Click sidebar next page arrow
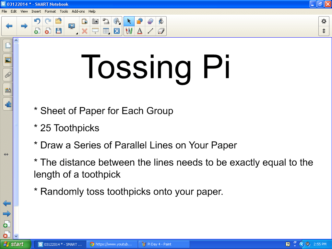The image size is (332, 249). pyautogui.click(x=7, y=214)
